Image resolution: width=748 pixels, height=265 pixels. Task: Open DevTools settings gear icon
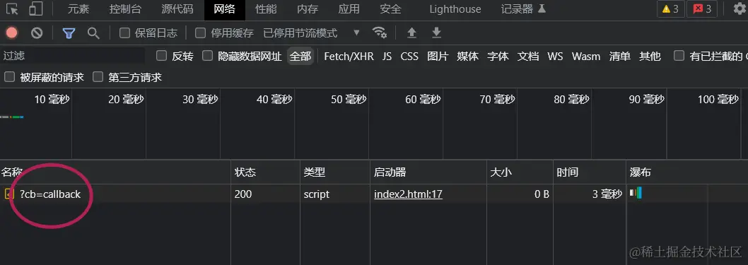pyautogui.click(x=740, y=9)
